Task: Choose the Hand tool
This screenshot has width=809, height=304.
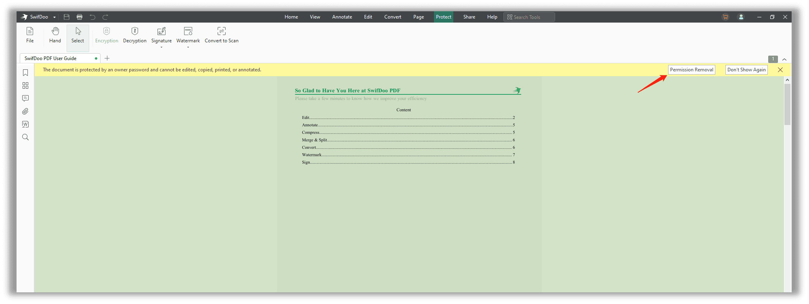Action: coord(55,35)
